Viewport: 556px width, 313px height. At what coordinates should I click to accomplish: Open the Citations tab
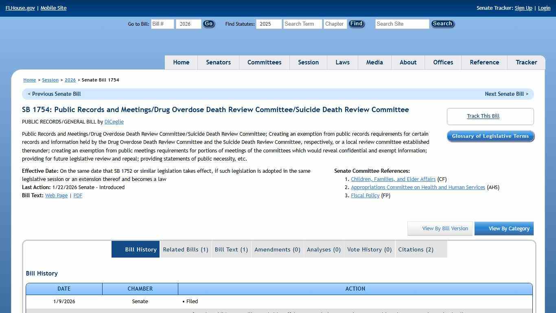click(x=416, y=249)
